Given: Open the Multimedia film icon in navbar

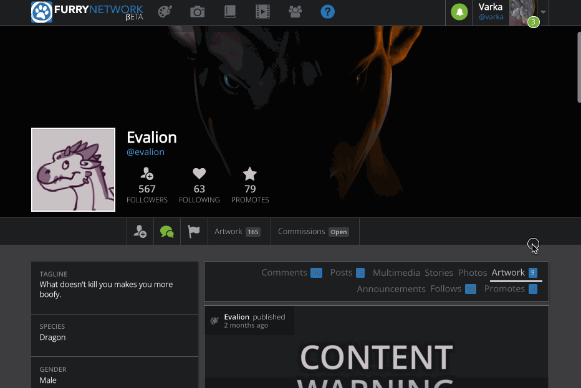Looking at the screenshot, I should click(262, 12).
